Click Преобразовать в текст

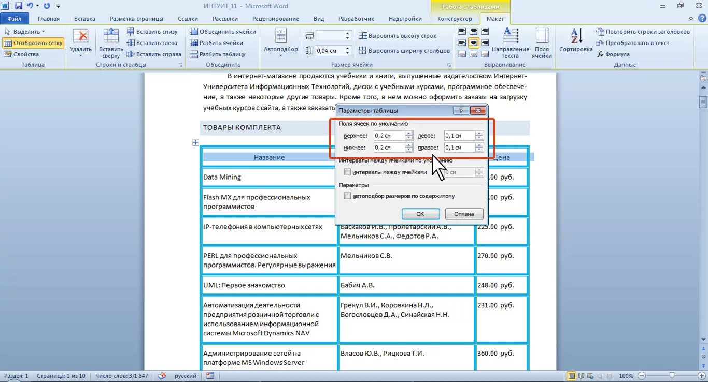click(x=633, y=43)
